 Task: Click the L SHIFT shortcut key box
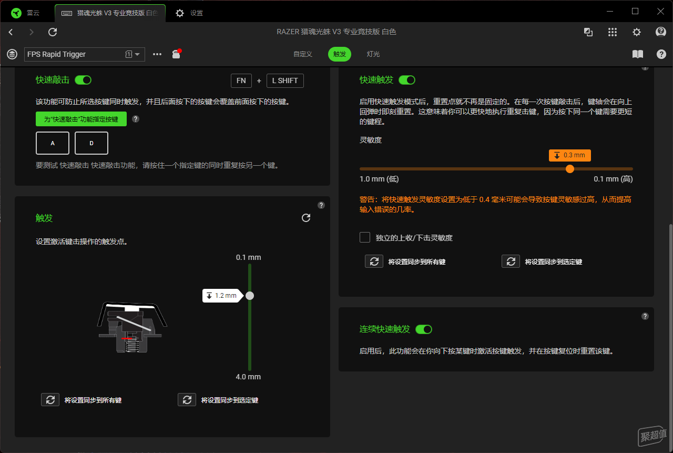(285, 80)
